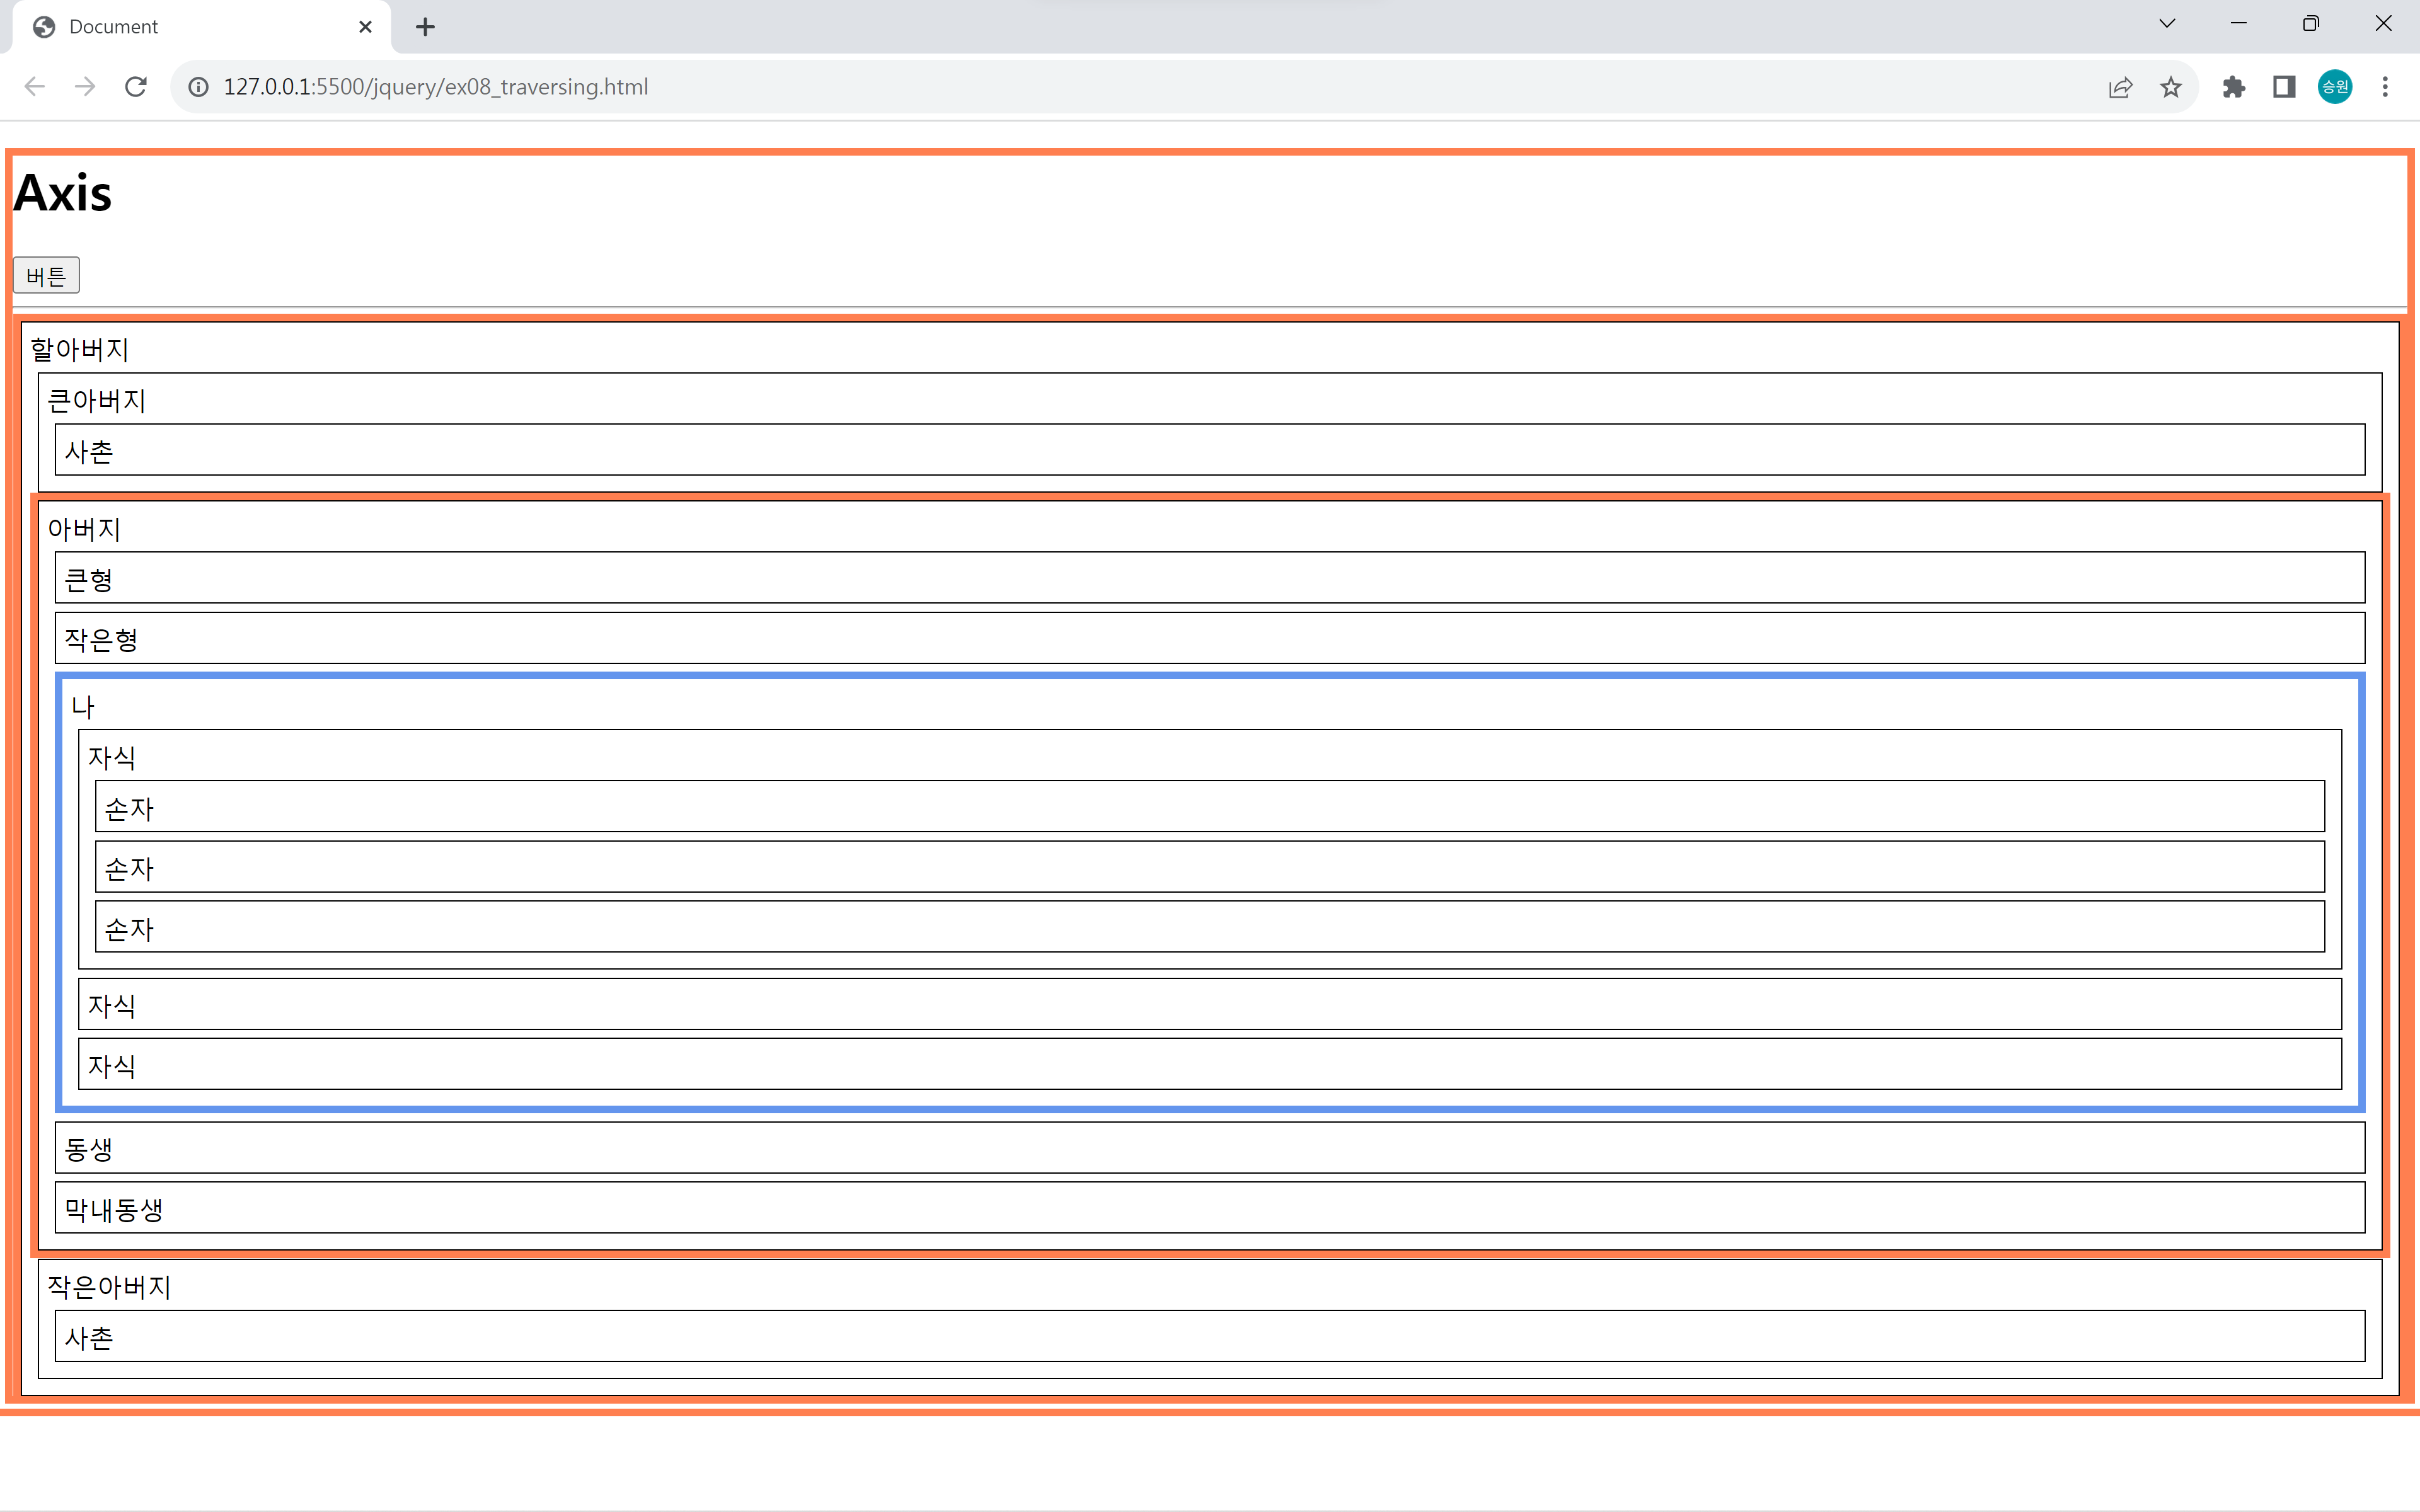Share this page icon
This screenshot has height=1512, width=2420.
click(x=2120, y=87)
